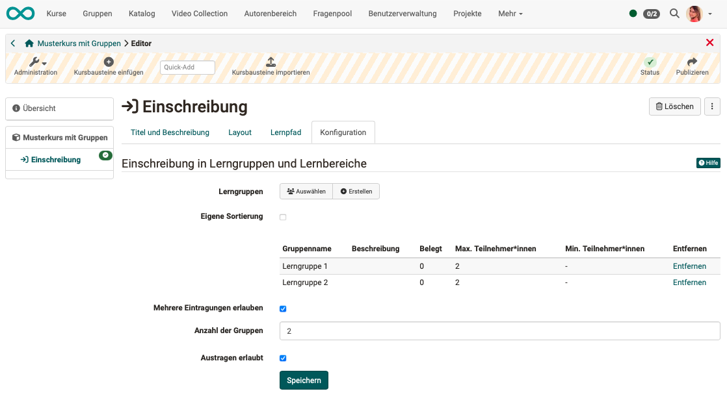Image resolution: width=727 pixels, height=400 pixels.
Task: Click the Publizieren arrow icon
Action: (692, 62)
